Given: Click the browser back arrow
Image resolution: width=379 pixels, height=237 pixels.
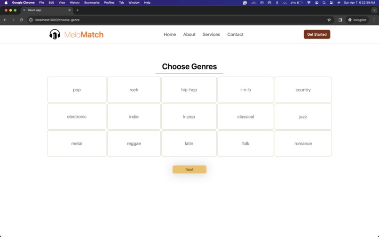Looking at the screenshot, I should [5, 20].
